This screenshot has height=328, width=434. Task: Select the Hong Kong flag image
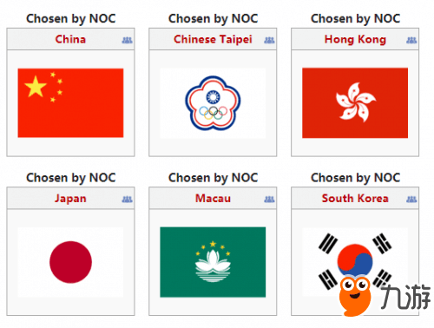[x=355, y=103]
